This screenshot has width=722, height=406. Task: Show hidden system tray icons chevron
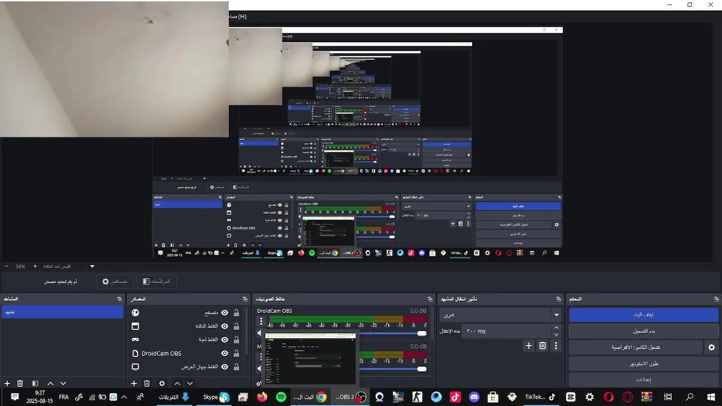point(124,397)
